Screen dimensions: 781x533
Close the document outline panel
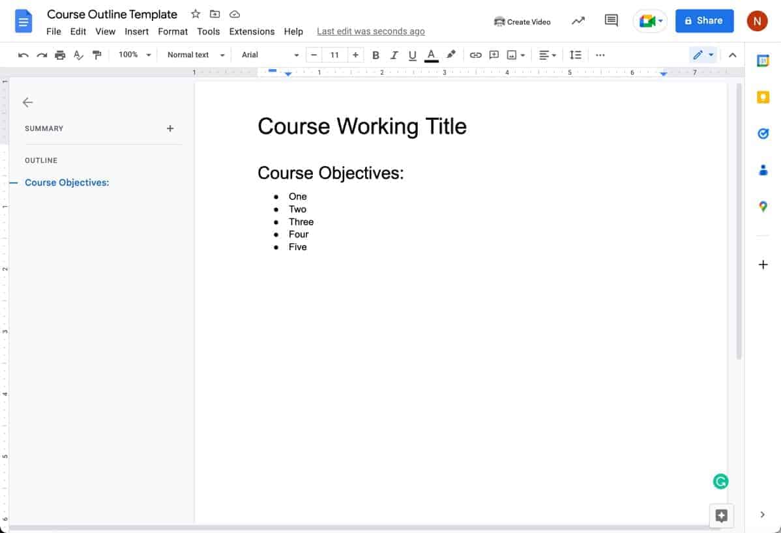click(x=27, y=102)
